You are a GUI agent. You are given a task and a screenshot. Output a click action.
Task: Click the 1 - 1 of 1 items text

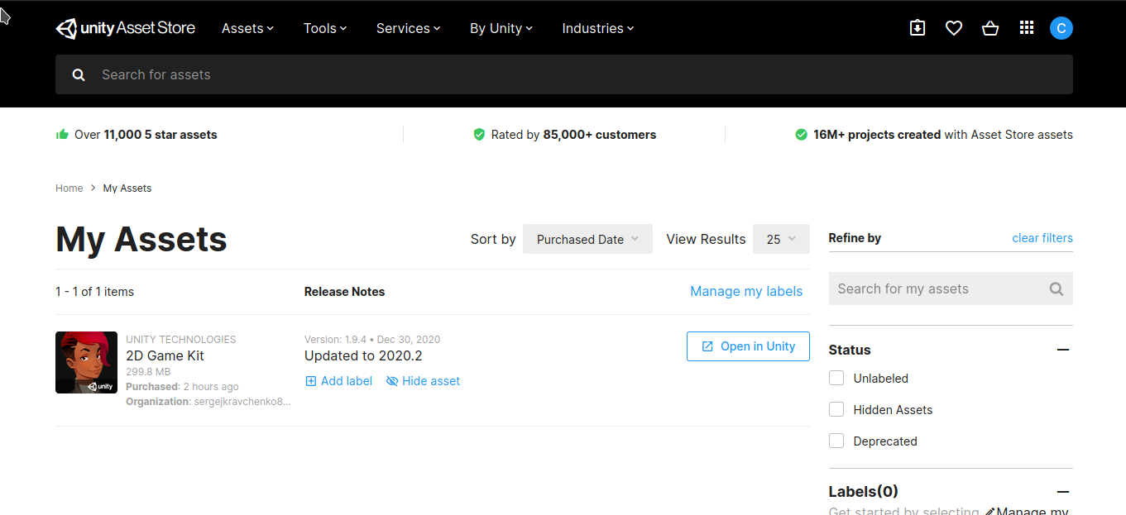(x=94, y=292)
